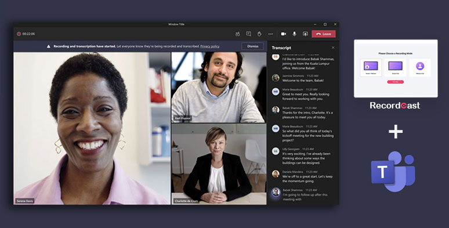The image size is (449, 228).
Task: Dismiss the recording notification banner
Action: tap(252, 46)
